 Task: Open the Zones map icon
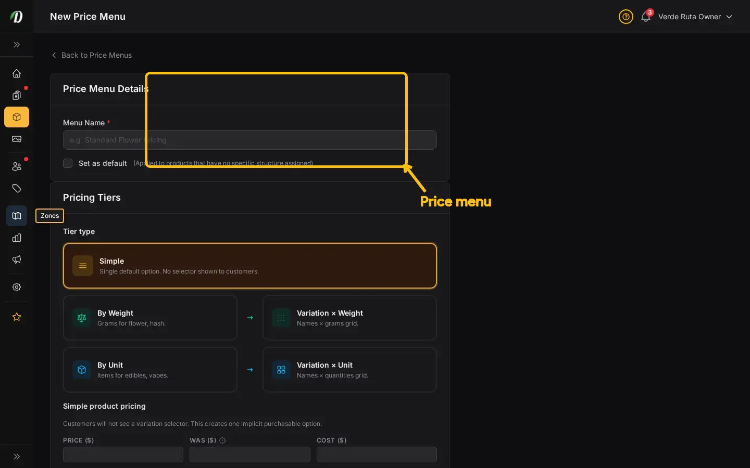[x=17, y=216]
